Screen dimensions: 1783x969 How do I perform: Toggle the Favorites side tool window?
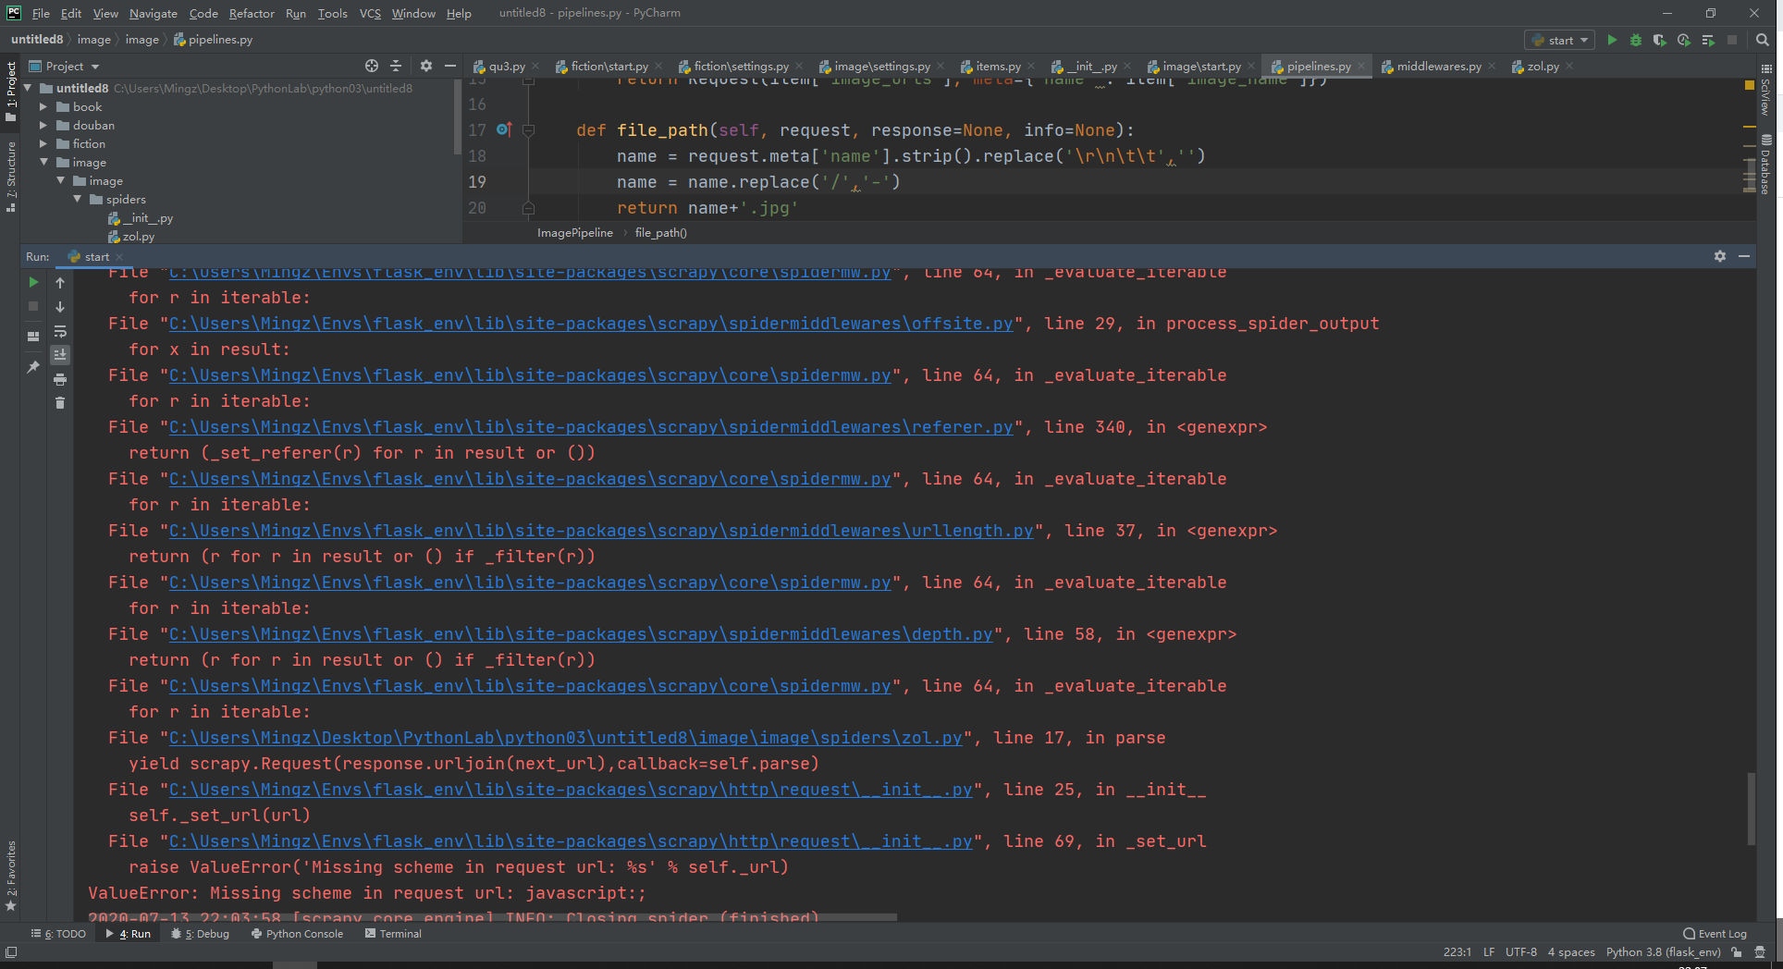click(x=11, y=876)
